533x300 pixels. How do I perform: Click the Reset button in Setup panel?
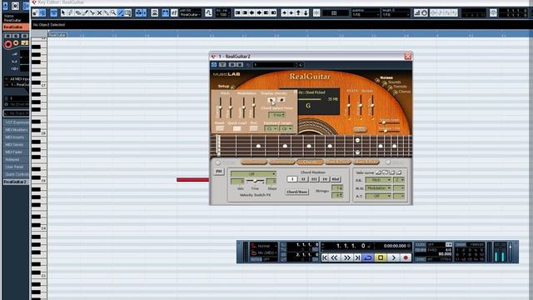pos(220,128)
